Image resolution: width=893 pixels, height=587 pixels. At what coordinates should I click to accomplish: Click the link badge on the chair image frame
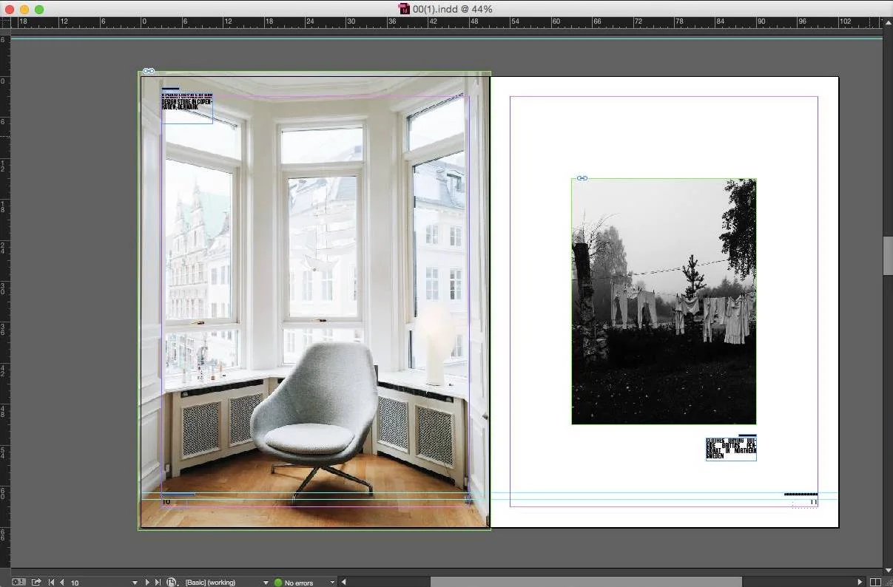(149, 71)
